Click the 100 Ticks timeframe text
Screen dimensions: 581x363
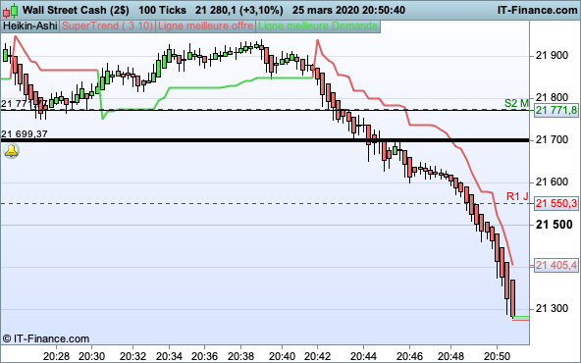tap(162, 10)
